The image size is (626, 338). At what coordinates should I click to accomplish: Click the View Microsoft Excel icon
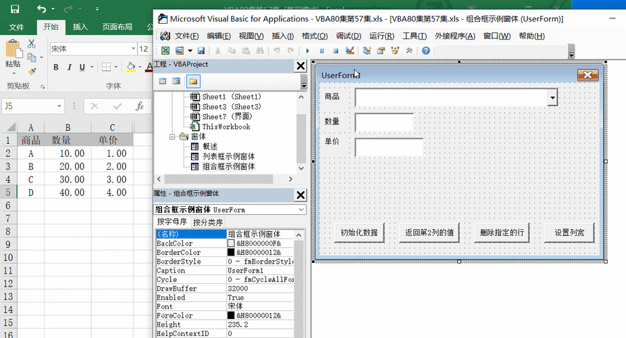pos(165,51)
